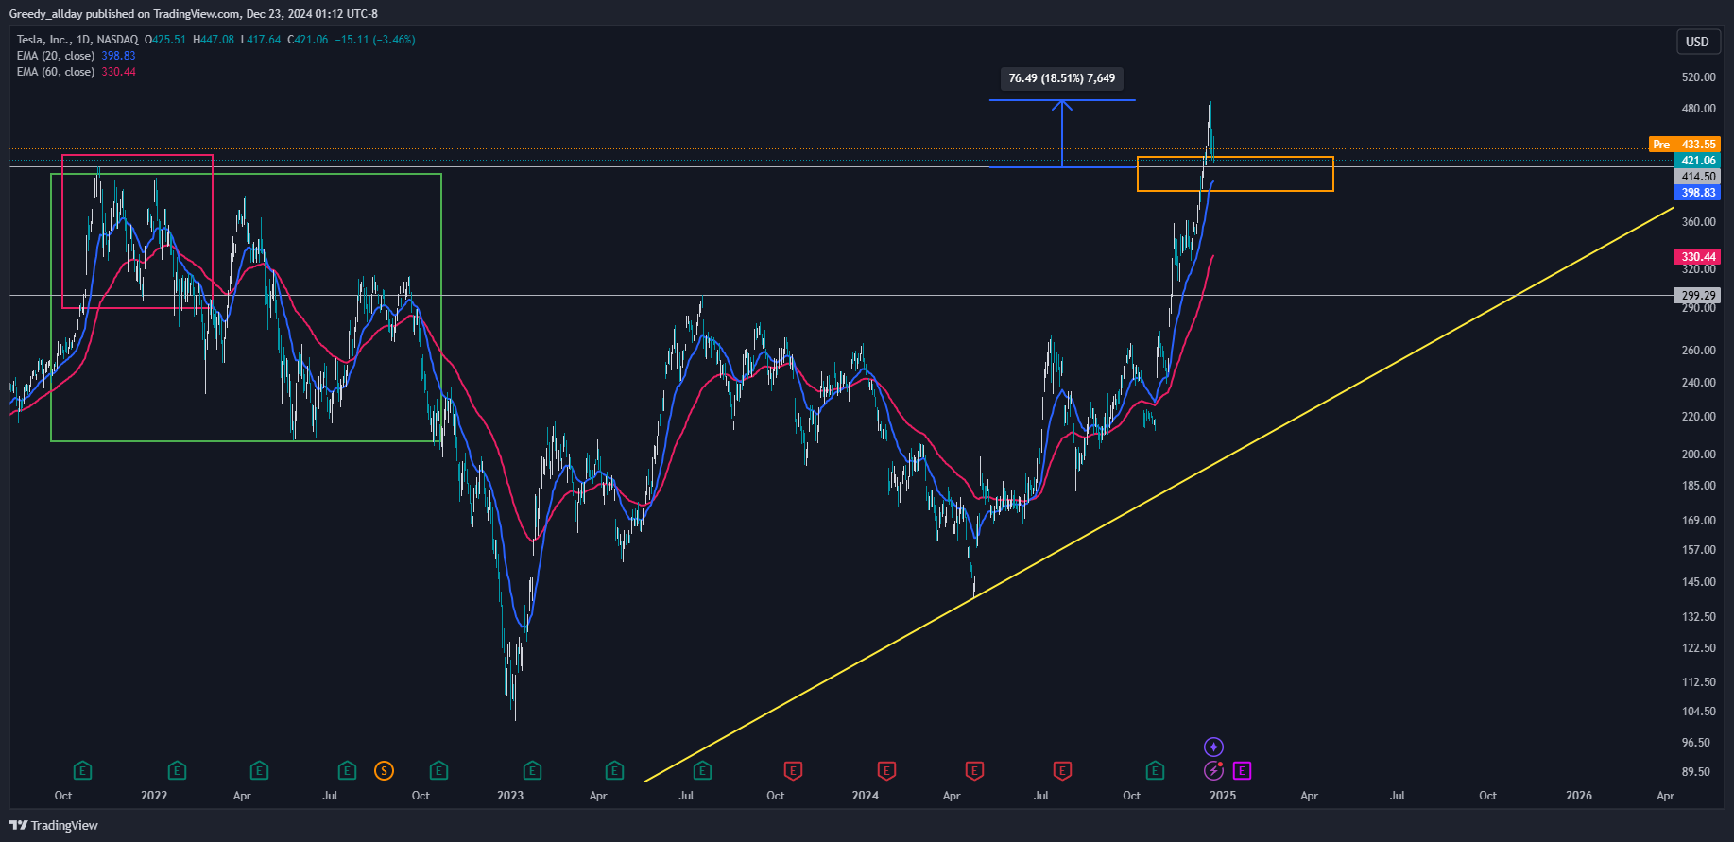Click the 2025 label on time axis
1734x842 pixels.
1223,796
